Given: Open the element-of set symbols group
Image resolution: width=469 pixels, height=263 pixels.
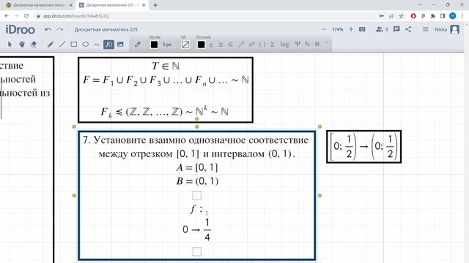Looking at the screenshot, I should 230,45.
